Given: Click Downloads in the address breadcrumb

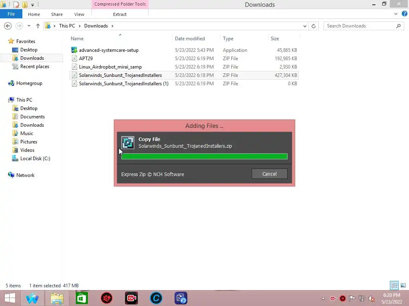Looking at the screenshot, I should coord(96,26).
